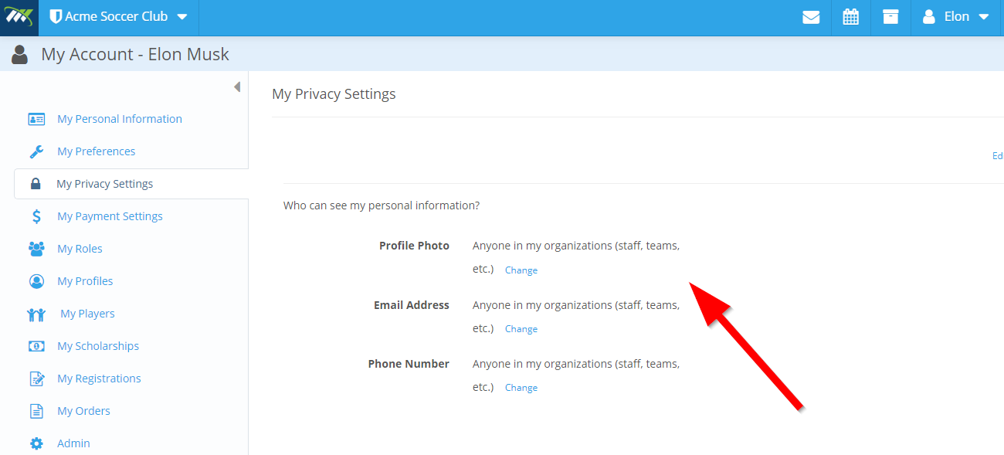Open the calendar icon in header
This screenshot has height=455, width=1004.
pyautogui.click(x=850, y=17)
